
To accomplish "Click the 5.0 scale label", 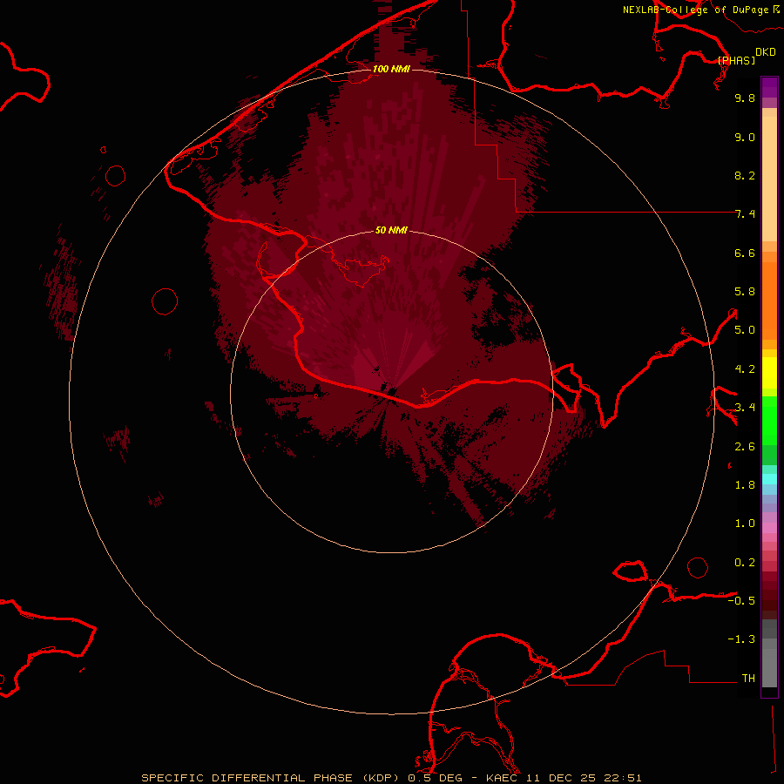I will tap(745, 330).
